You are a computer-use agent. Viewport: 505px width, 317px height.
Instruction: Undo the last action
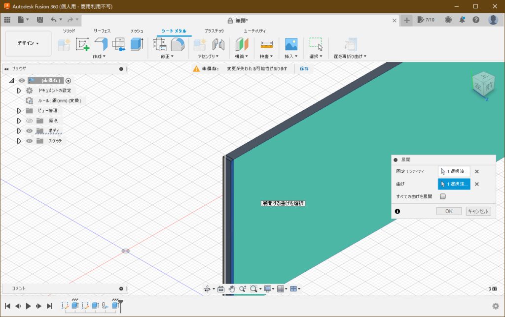tap(53, 20)
